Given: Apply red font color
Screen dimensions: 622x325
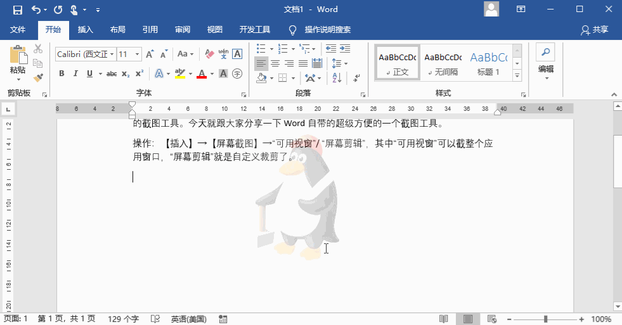Looking at the screenshot, I should coord(202,73).
